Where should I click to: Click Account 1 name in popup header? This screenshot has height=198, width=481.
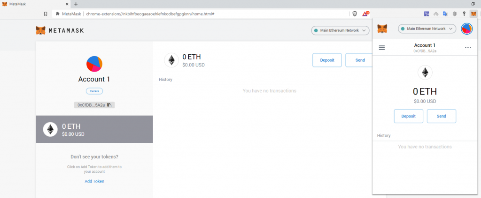click(x=425, y=45)
